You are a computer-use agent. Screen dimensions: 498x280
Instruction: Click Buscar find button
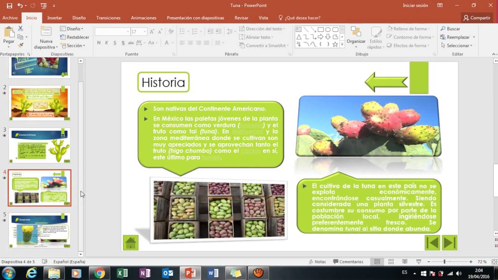451,29
